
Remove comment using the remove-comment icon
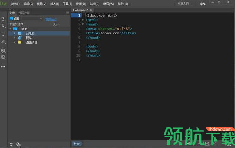pos(3,57)
